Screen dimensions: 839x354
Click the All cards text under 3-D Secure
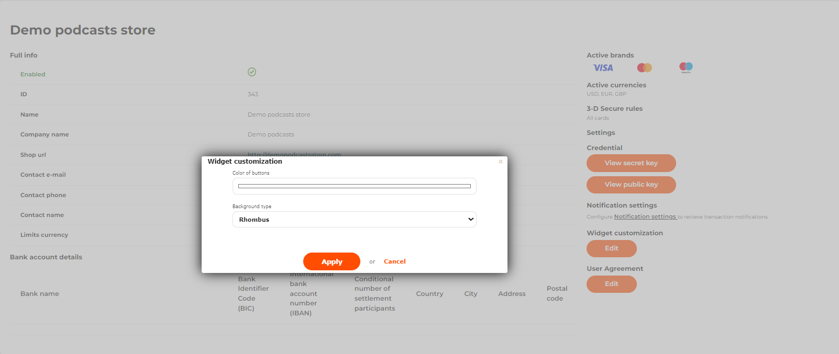pyautogui.click(x=598, y=118)
